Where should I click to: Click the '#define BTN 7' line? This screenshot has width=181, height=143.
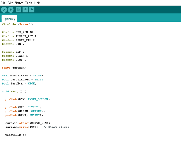[13, 44]
